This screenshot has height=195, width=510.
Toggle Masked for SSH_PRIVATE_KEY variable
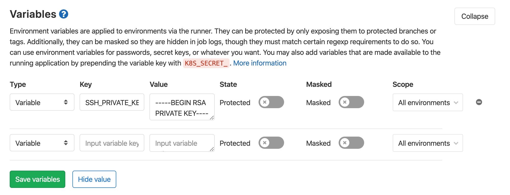tap(351, 102)
